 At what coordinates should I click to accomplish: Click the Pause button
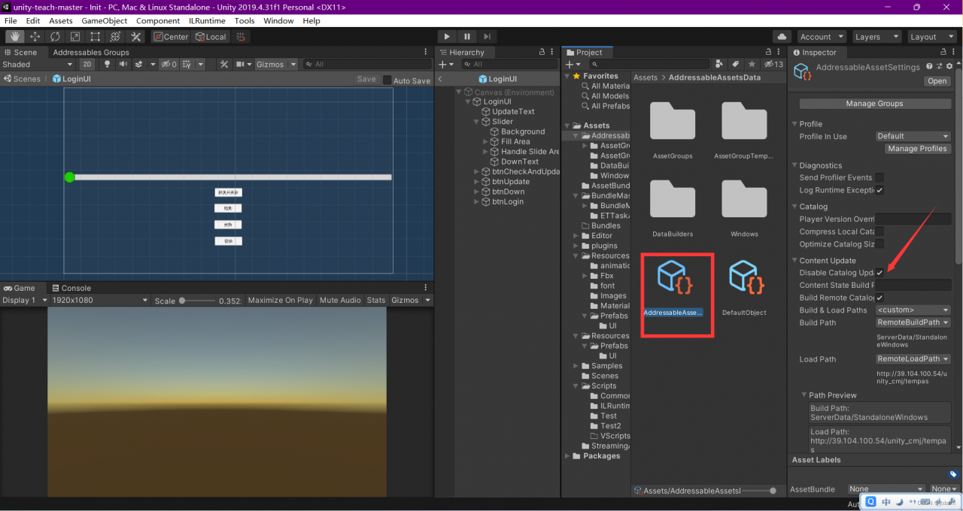click(467, 37)
